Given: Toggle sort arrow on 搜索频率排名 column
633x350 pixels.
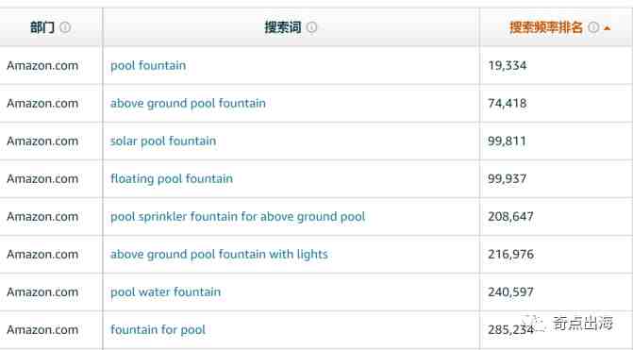Looking at the screenshot, I should point(608,28).
